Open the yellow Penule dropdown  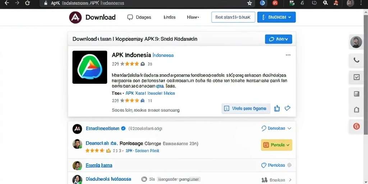pos(276,145)
